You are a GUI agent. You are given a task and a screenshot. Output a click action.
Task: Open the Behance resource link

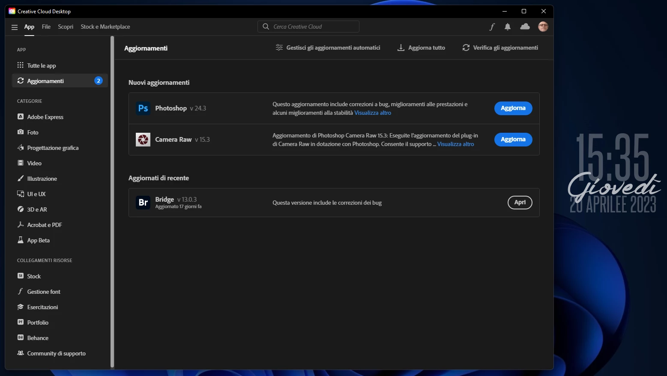(60, 338)
